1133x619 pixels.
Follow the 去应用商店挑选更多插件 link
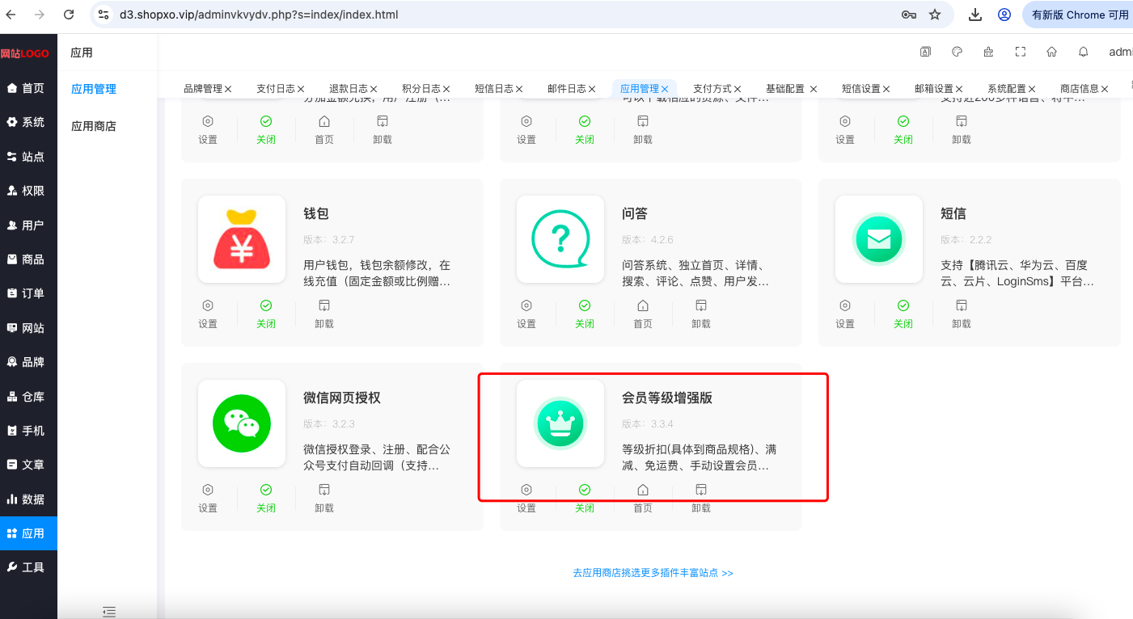tap(653, 573)
